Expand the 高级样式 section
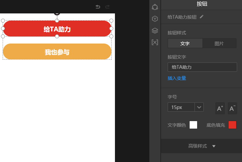Viewport: 242px width, 162px height. [202, 146]
